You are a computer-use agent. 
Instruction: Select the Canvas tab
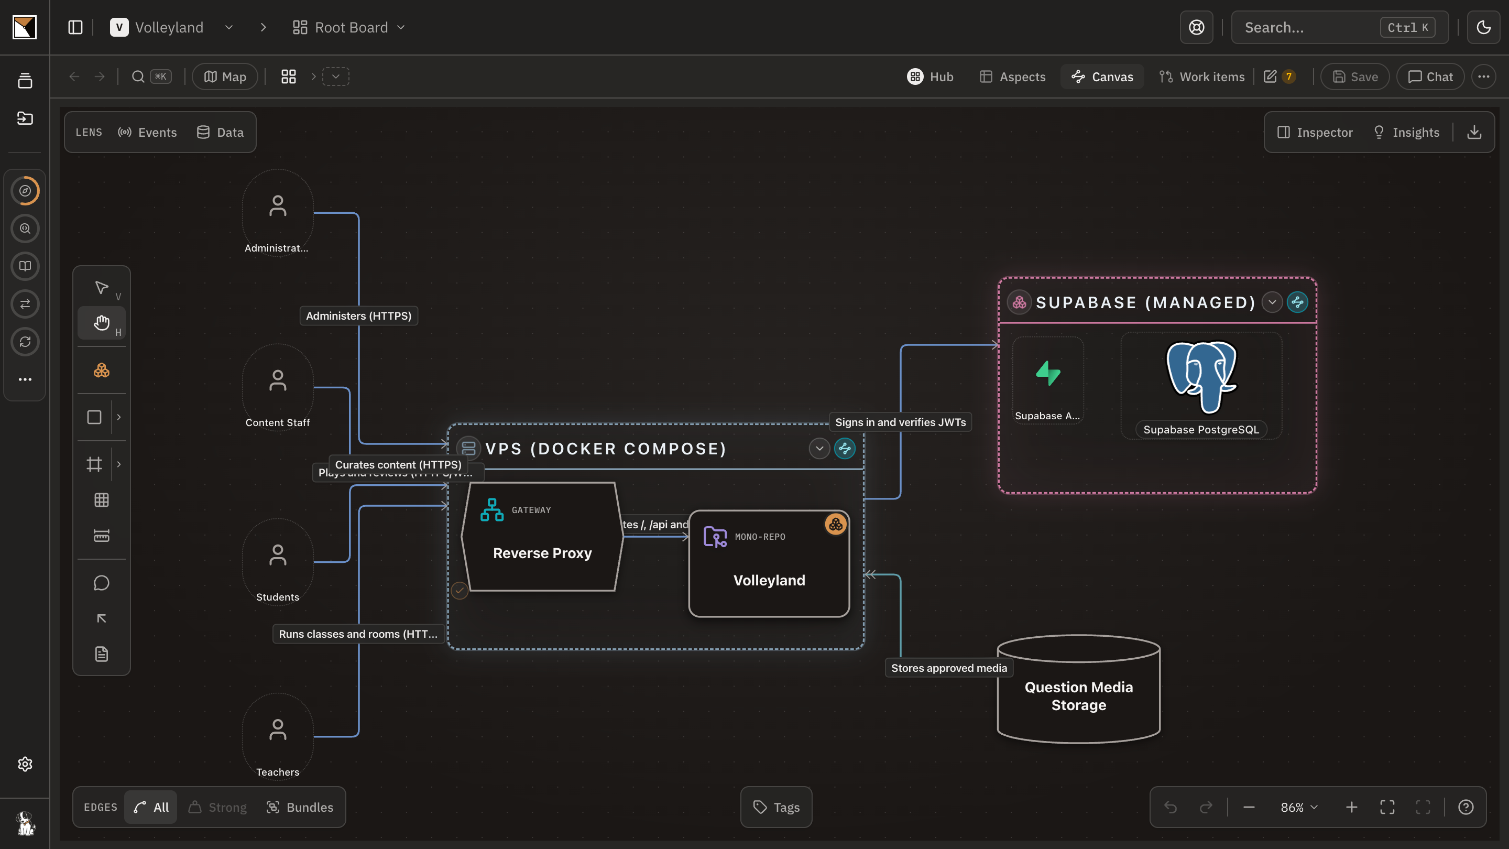(x=1102, y=77)
